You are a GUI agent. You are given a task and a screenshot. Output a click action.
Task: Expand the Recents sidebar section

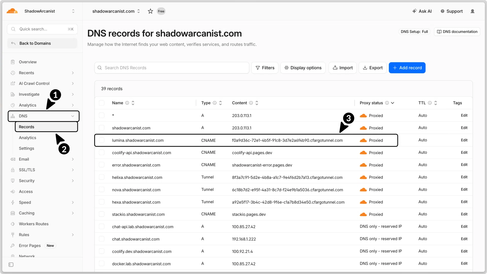click(73, 73)
